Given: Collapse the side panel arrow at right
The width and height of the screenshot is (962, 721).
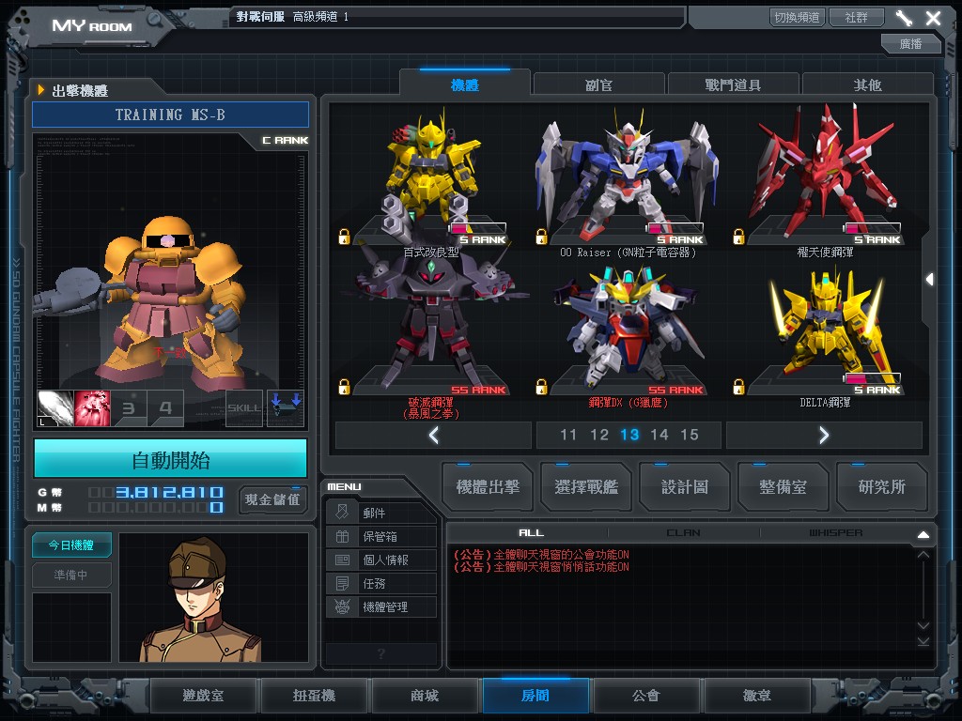Looking at the screenshot, I should tap(929, 280).
